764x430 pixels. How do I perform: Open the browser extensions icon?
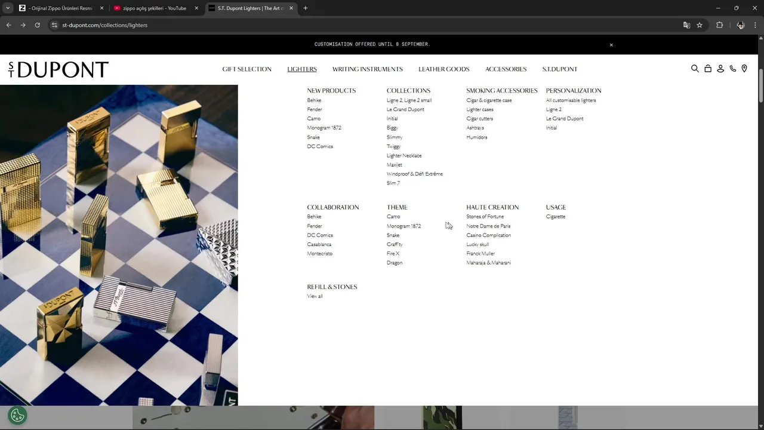click(719, 25)
